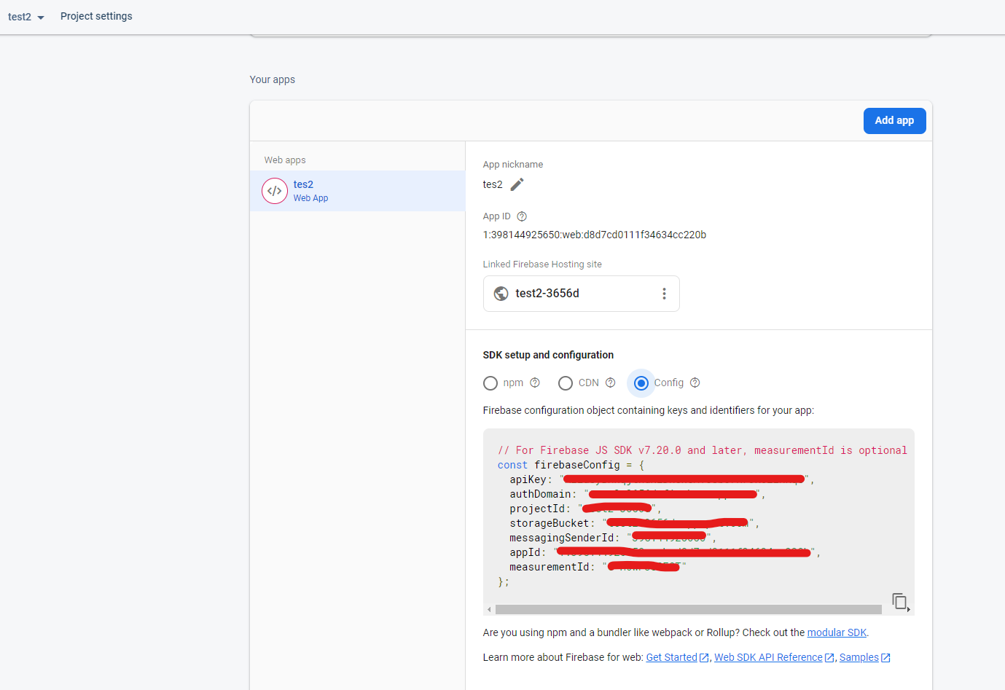Copy the firebaseConfig code using the copy icon

[x=899, y=601]
